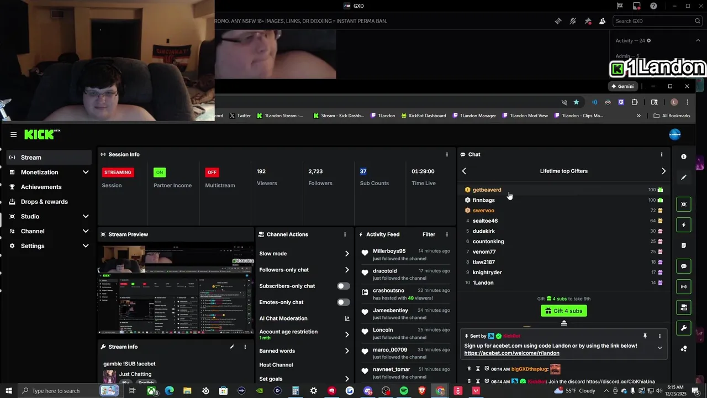This screenshot has height=398, width=707.
Task: Click the trash icon beside bigGXDthaplug message
Action: (469, 369)
